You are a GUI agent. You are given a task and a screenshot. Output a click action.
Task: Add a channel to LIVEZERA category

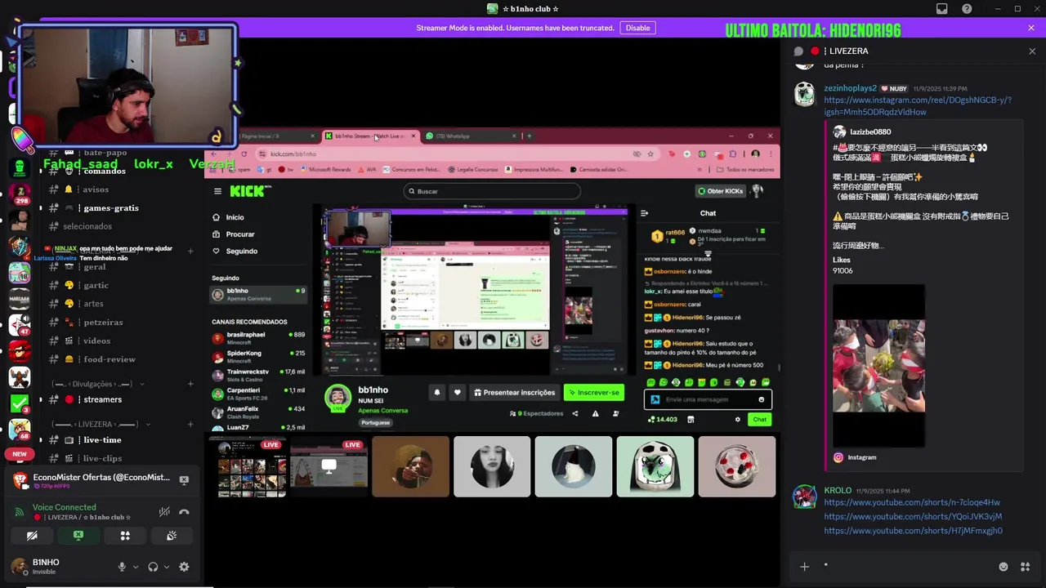coord(190,425)
